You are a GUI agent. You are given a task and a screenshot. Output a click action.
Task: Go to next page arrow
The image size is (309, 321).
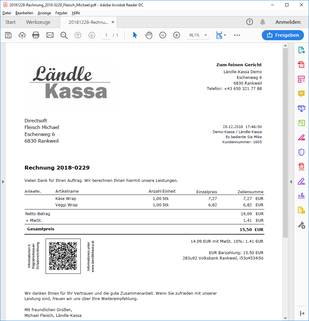point(92,35)
